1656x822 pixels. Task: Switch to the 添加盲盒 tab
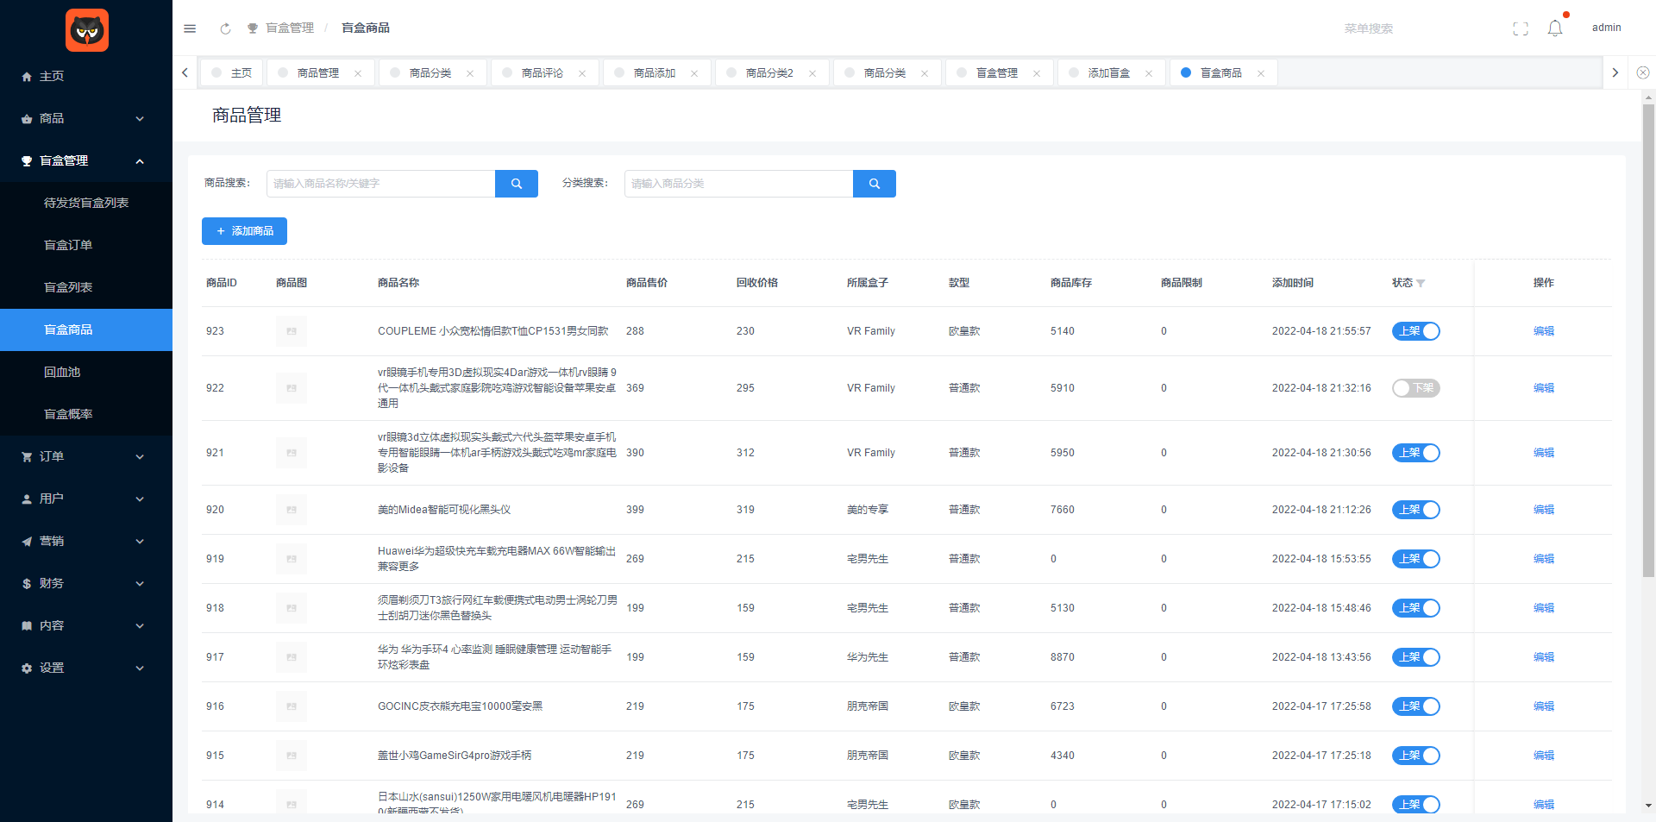1108,73
